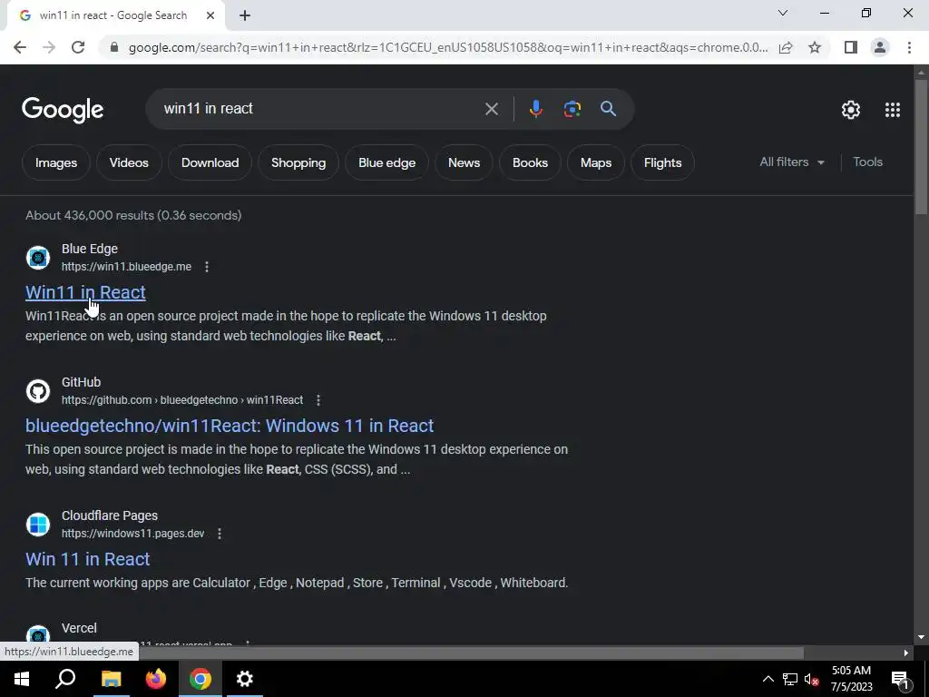Search by image with the Google Lens icon
929x697 pixels.
click(x=572, y=109)
